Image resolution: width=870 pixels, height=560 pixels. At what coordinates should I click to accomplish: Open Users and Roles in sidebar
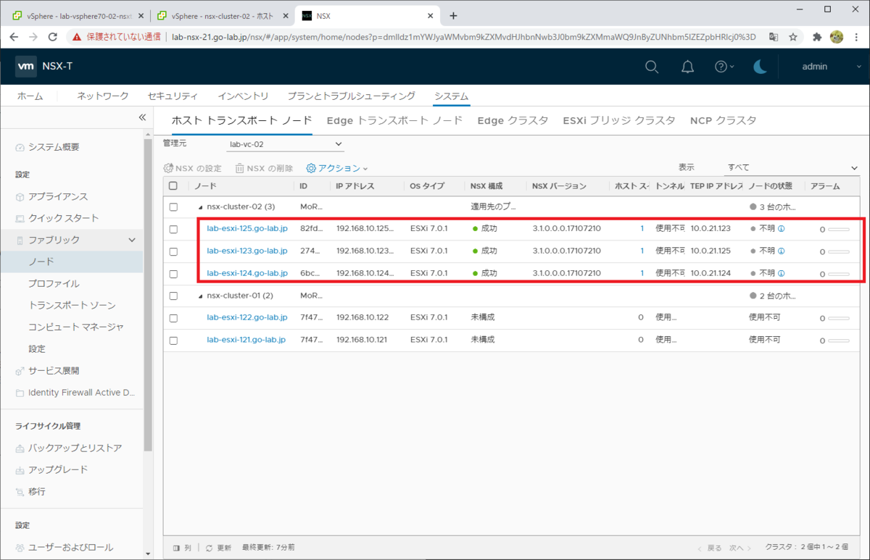[70, 547]
